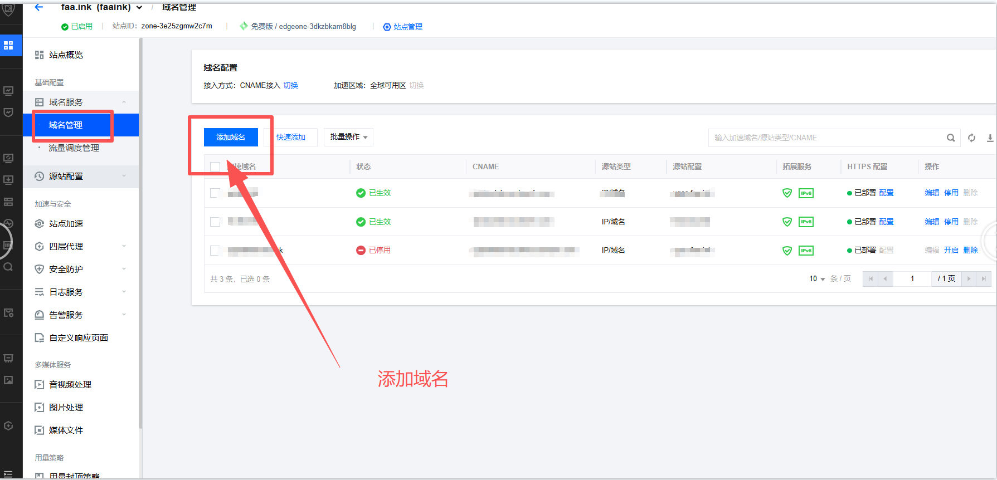This screenshot has height=480, width=997.
Task: Click the envelope with gear rail icon
Action: tap(8, 313)
